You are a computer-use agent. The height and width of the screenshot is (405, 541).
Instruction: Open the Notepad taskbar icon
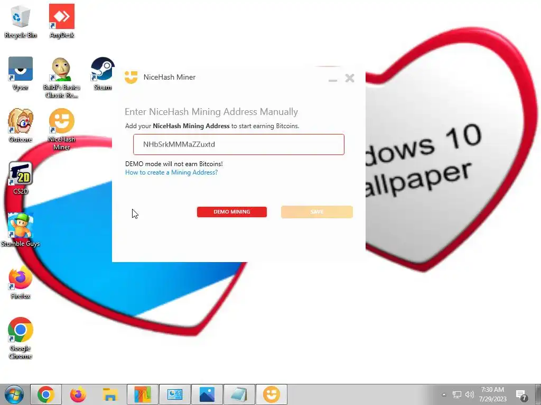click(x=239, y=394)
